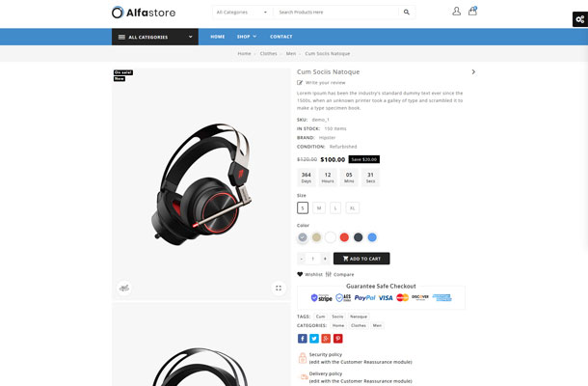Select size M option

click(x=319, y=208)
